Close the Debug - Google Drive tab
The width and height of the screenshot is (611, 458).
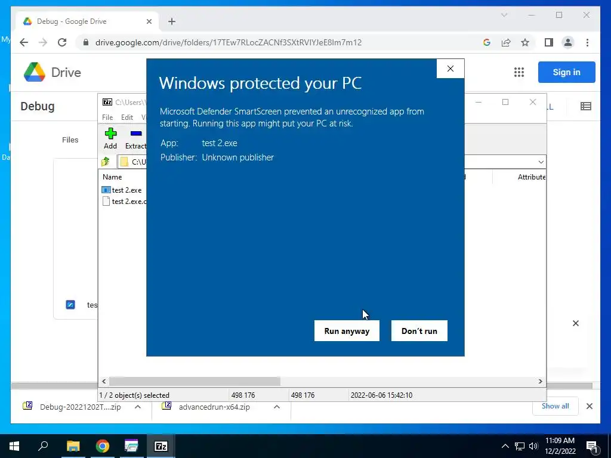tap(149, 21)
